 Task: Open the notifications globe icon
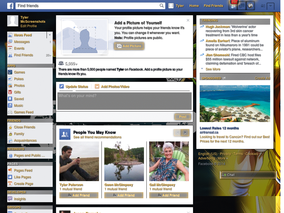(250, 6)
